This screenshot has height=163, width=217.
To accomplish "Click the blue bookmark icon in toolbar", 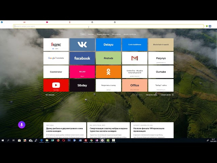I will (210, 26).
